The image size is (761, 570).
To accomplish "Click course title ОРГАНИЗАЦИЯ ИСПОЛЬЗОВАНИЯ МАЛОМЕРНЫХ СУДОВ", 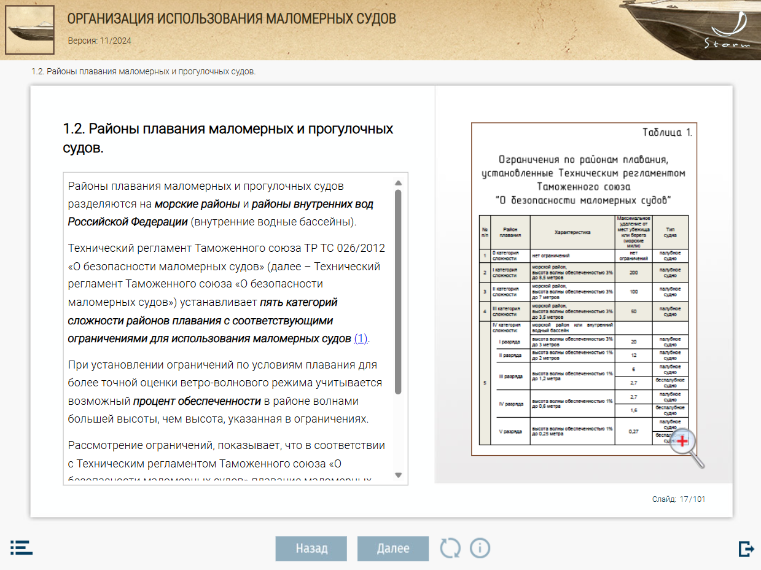I will coord(232,18).
